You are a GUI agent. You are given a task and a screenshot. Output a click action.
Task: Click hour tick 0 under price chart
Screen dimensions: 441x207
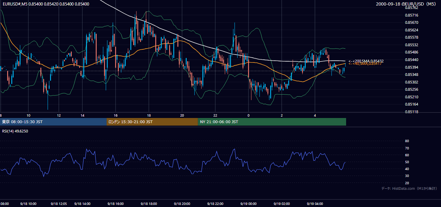(248, 115)
